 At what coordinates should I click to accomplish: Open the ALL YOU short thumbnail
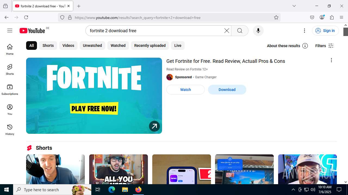coord(119,169)
